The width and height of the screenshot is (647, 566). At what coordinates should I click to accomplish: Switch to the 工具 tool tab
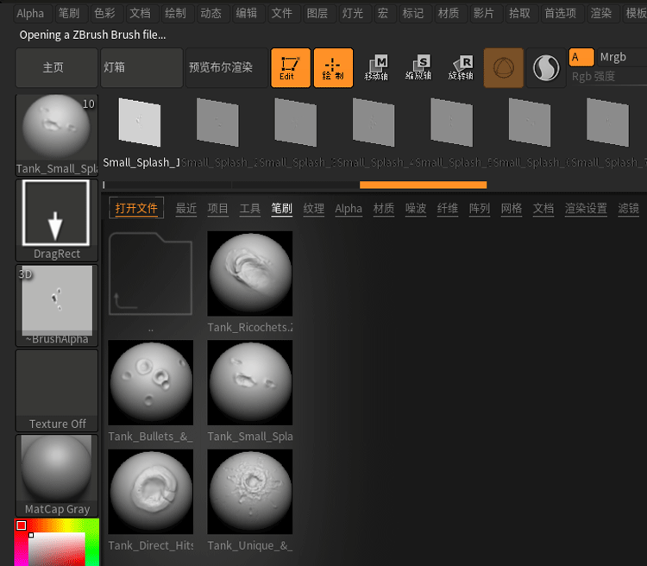point(250,209)
